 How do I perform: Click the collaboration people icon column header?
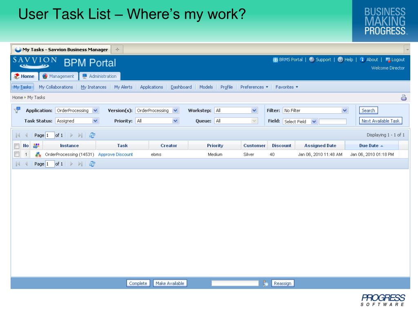click(x=36, y=145)
